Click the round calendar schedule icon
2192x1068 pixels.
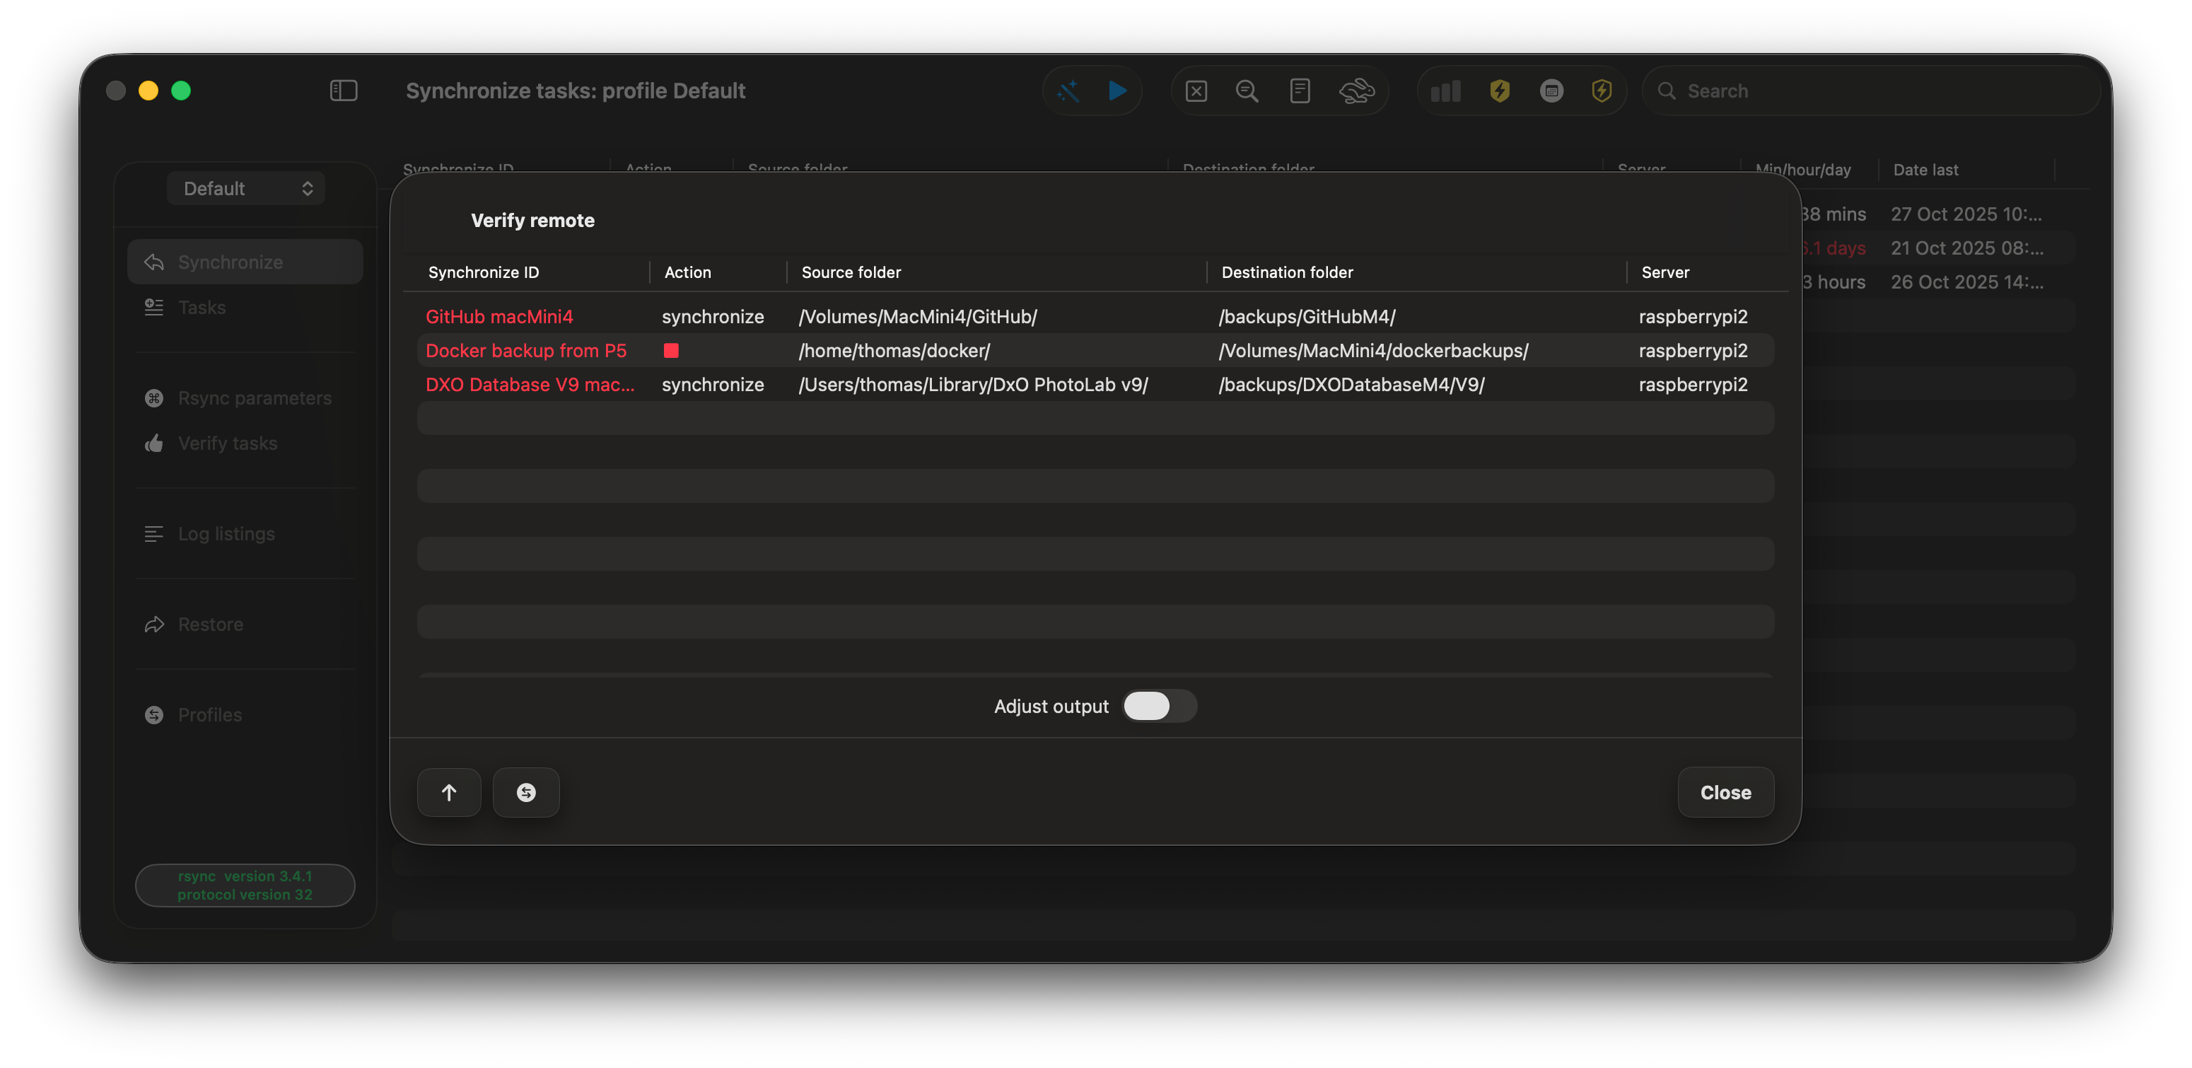click(x=1551, y=91)
